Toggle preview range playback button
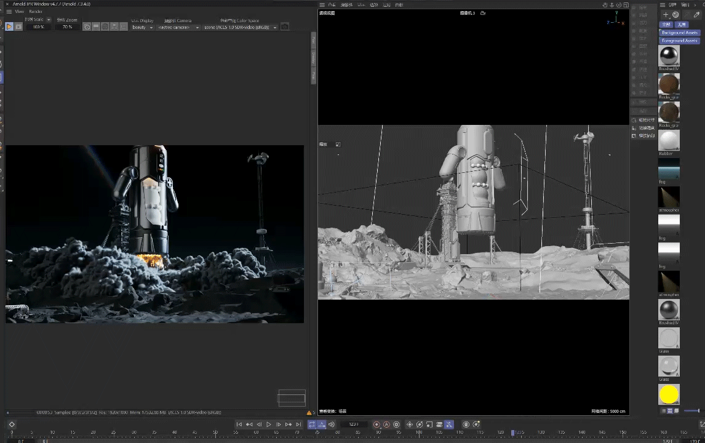 tap(322, 425)
